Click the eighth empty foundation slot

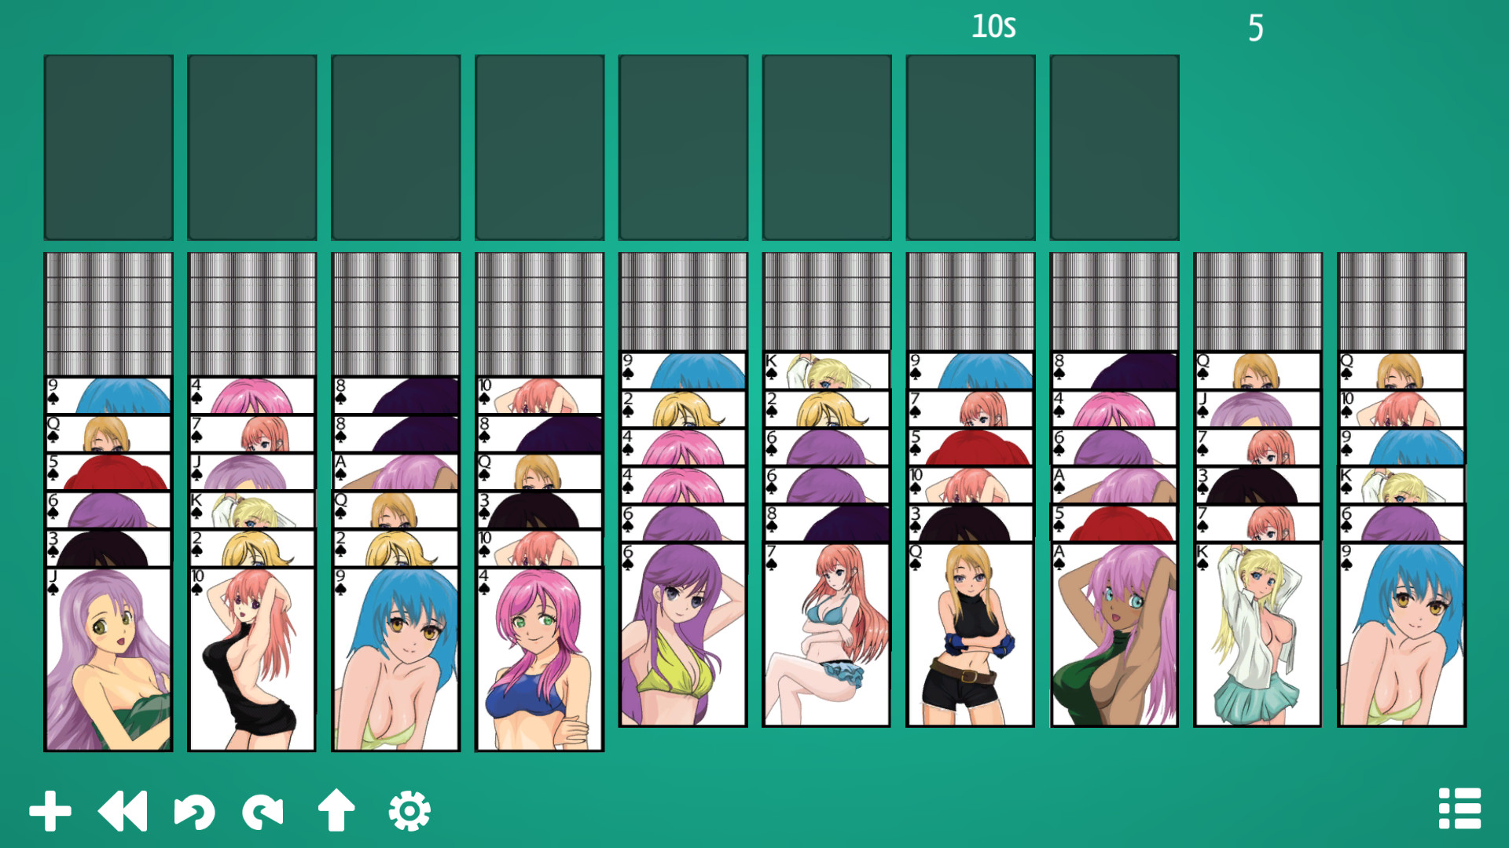tap(1114, 148)
